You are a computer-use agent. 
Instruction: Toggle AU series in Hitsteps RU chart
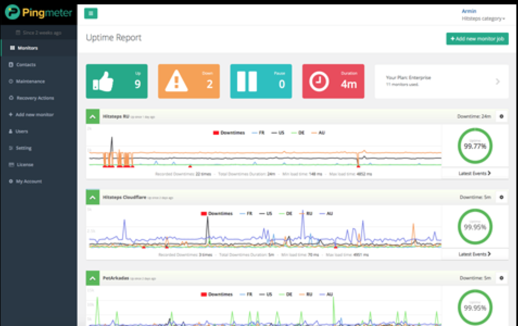319,133
